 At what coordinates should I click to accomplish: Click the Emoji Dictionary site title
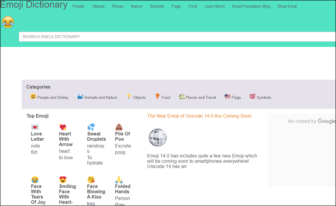(x=34, y=5)
